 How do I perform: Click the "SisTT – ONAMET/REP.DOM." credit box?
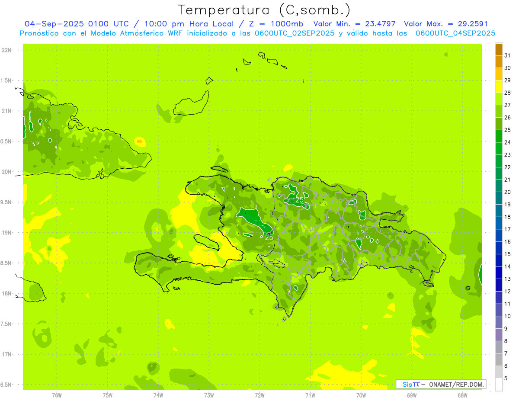click(x=441, y=384)
